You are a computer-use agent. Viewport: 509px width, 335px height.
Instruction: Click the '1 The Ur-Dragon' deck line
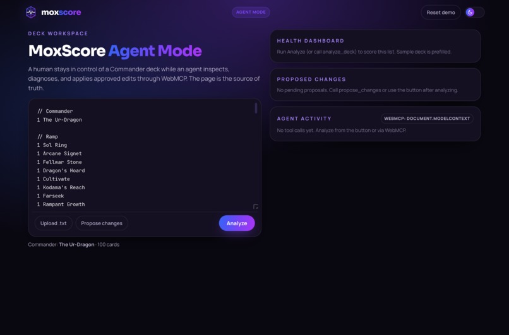[59, 120]
